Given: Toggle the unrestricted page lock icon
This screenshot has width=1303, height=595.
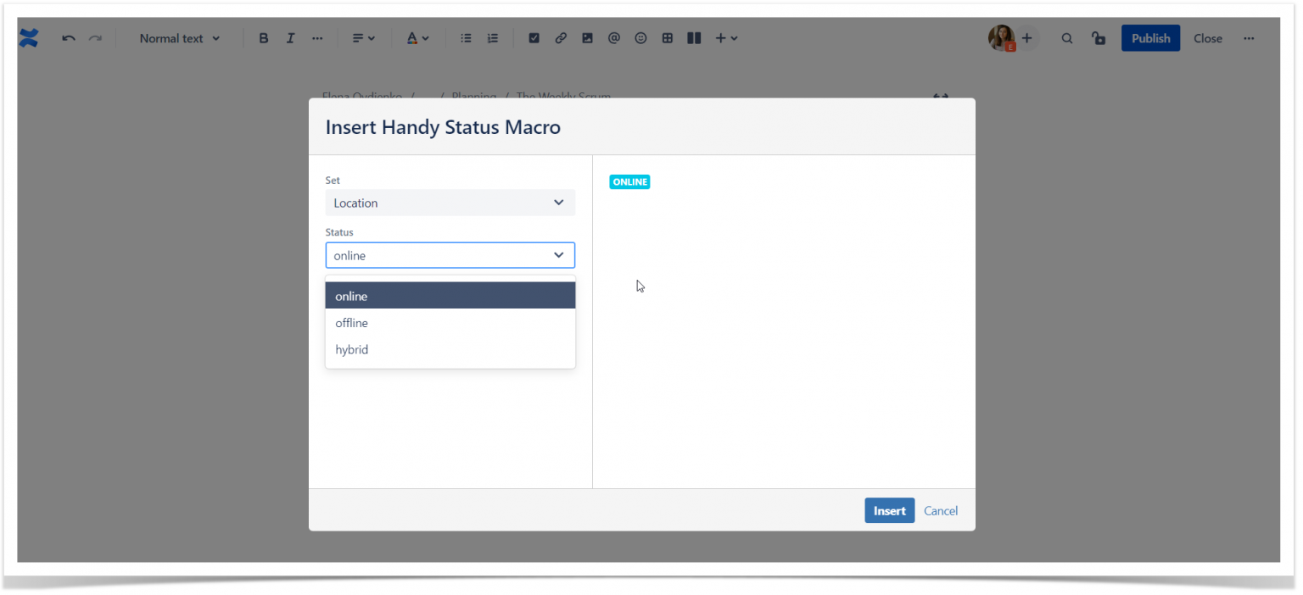Looking at the screenshot, I should tap(1099, 38).
